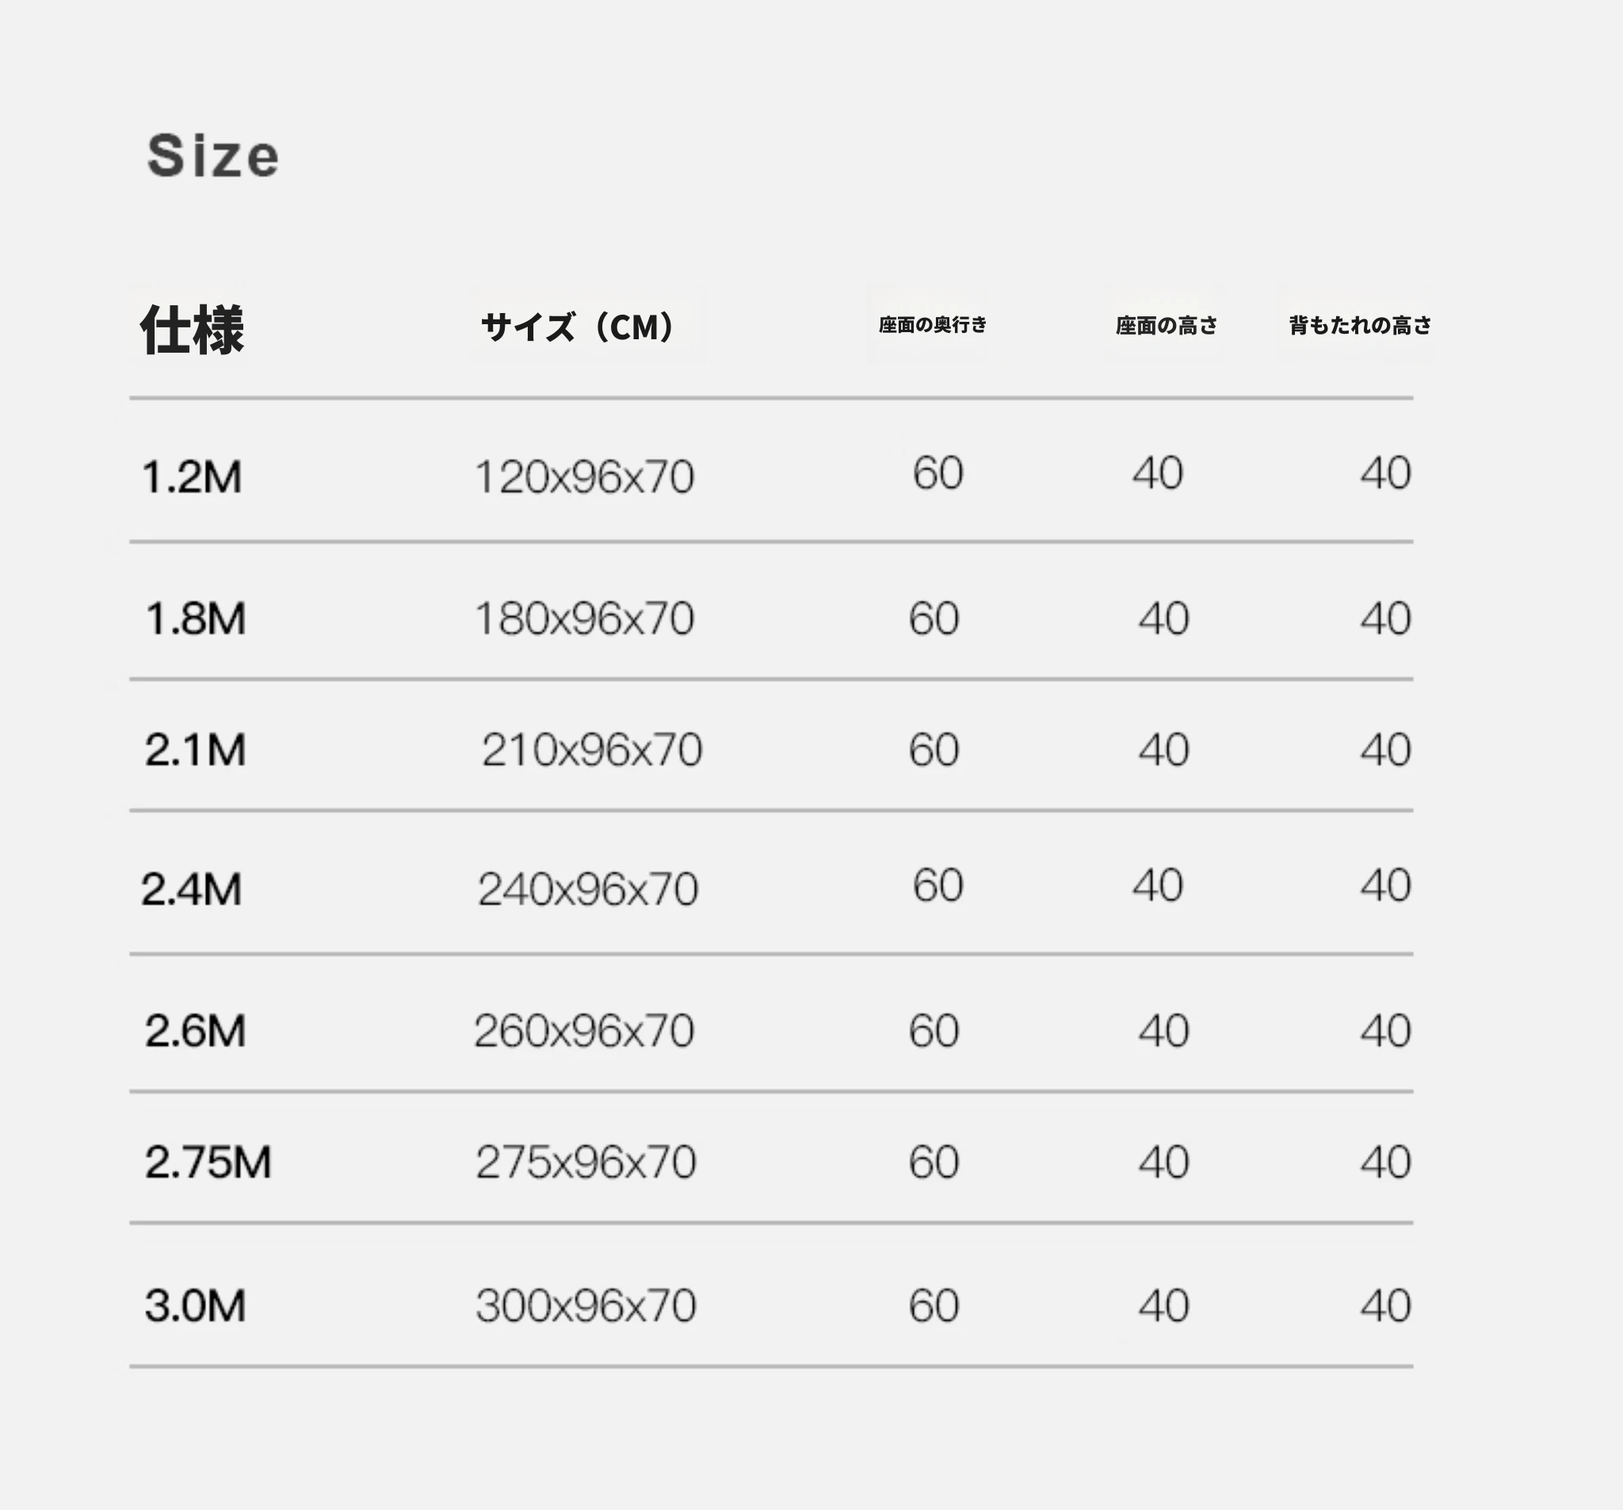
Task: Click the 260x96x70 dimension value
Action: pos(585,1030)
